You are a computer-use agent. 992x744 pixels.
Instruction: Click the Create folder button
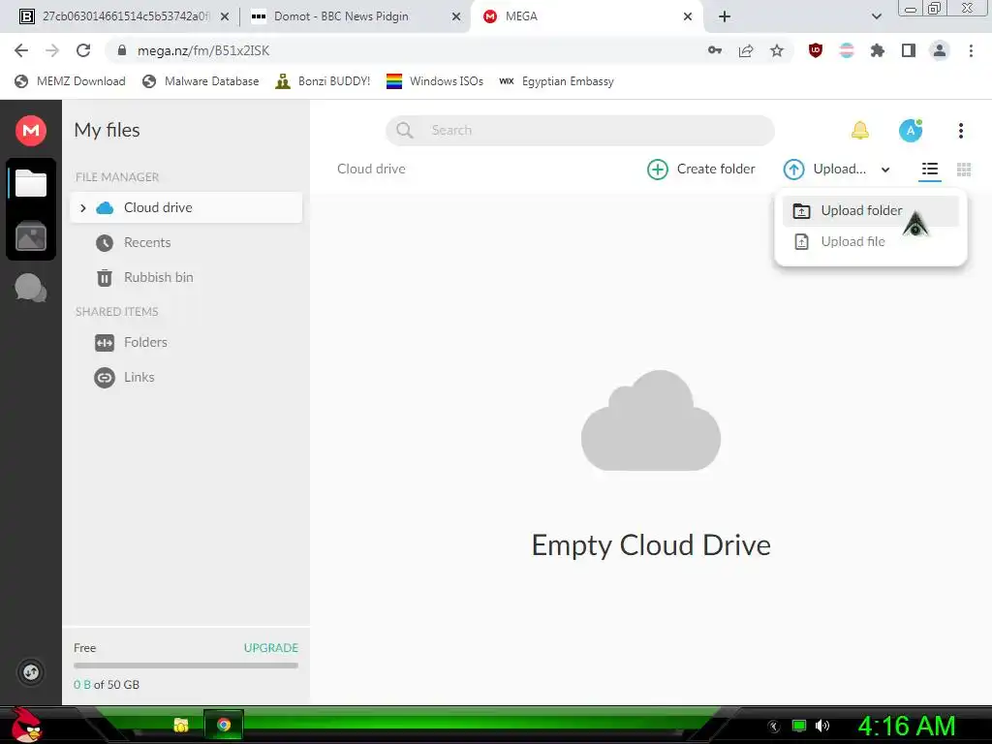[701, 169]
